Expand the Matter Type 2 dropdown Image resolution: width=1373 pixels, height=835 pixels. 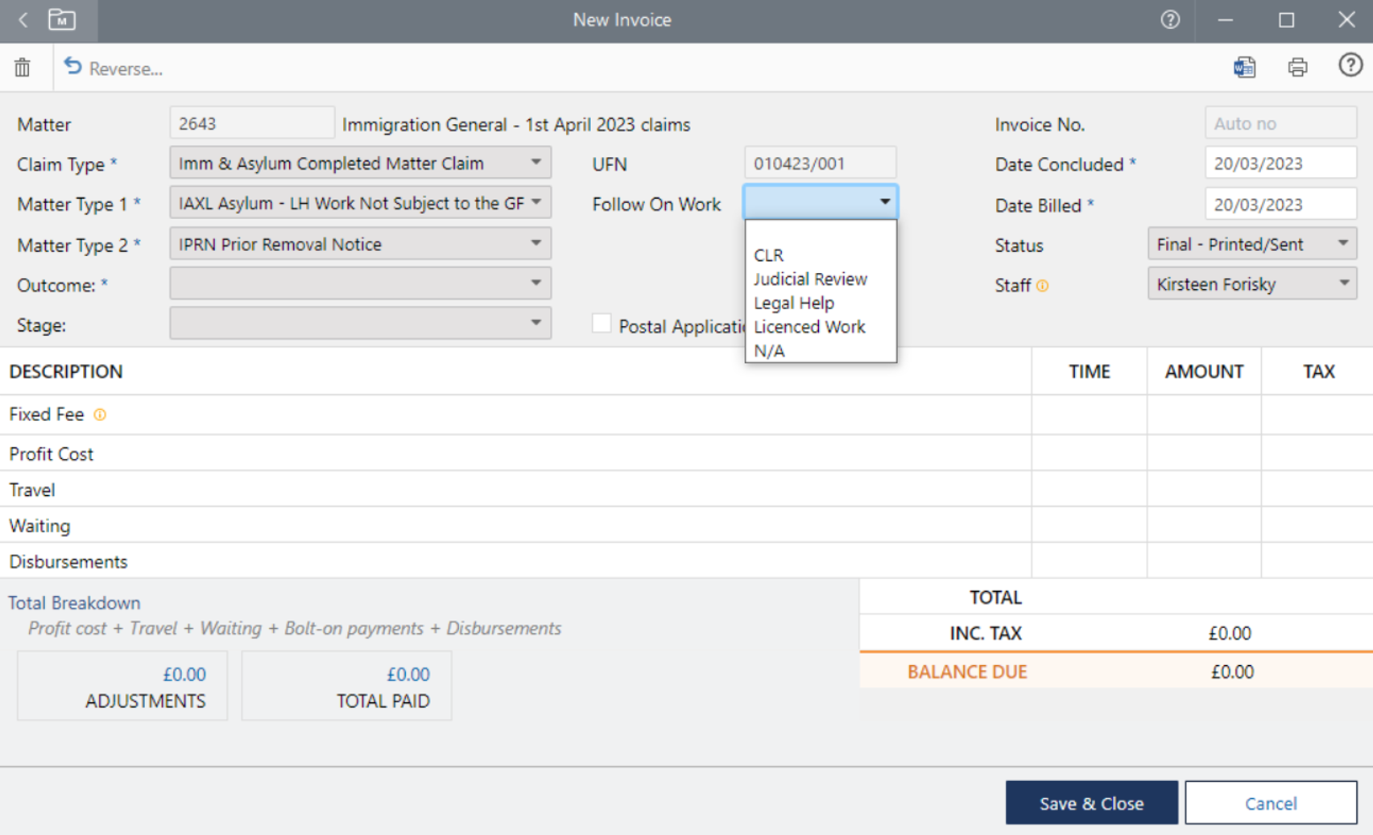(x=536, y=243)
